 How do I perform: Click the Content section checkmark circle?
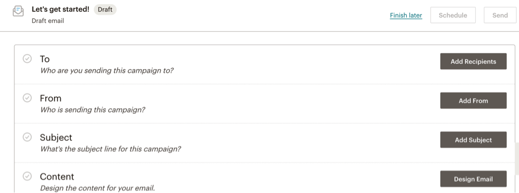click(x=27, y=176)
